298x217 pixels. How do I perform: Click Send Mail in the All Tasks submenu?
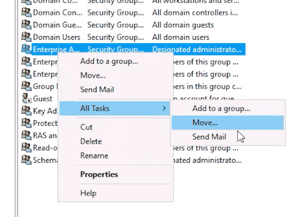point(227,137)
